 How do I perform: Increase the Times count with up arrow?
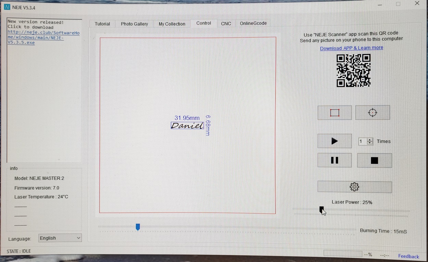370,140
